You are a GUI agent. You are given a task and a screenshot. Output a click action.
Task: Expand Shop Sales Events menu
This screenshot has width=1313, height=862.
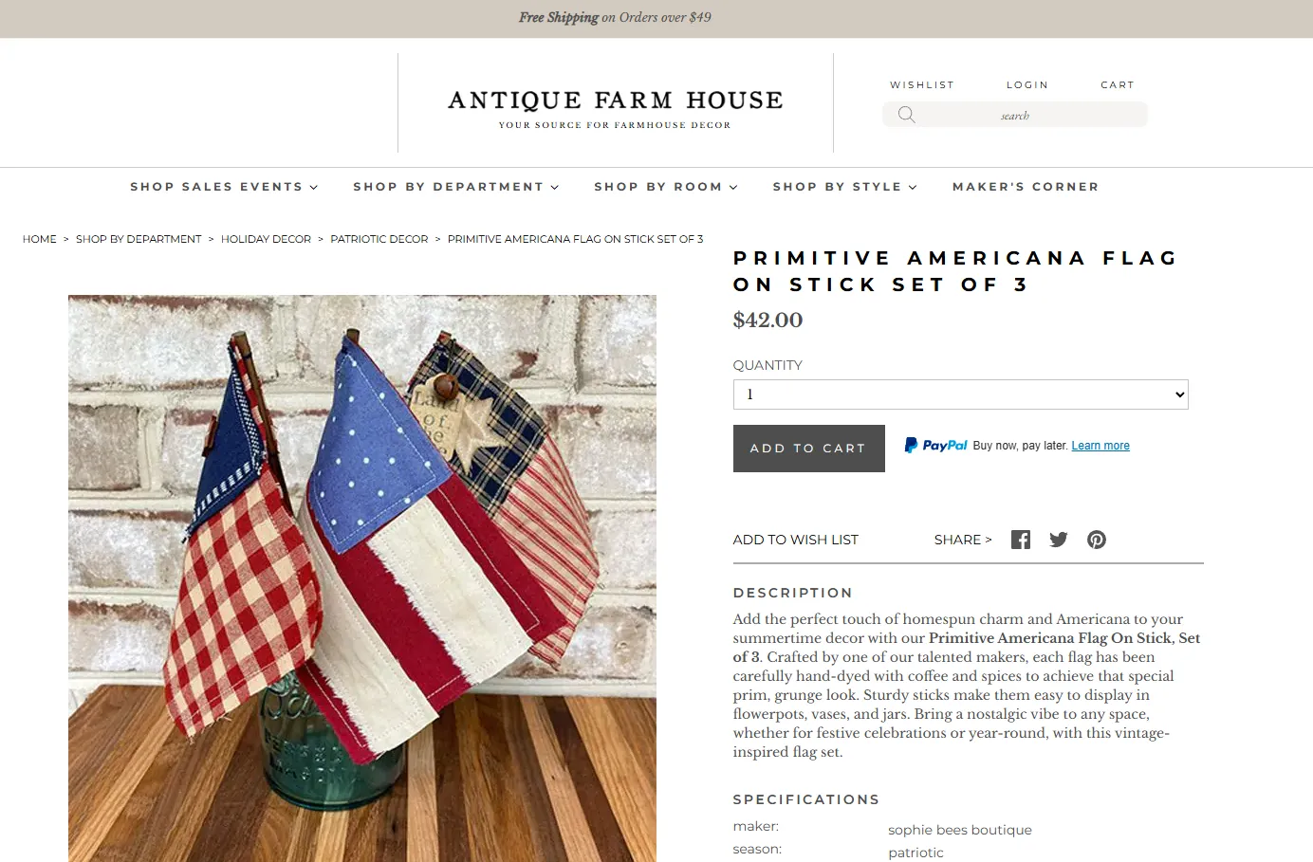[224, 187]
